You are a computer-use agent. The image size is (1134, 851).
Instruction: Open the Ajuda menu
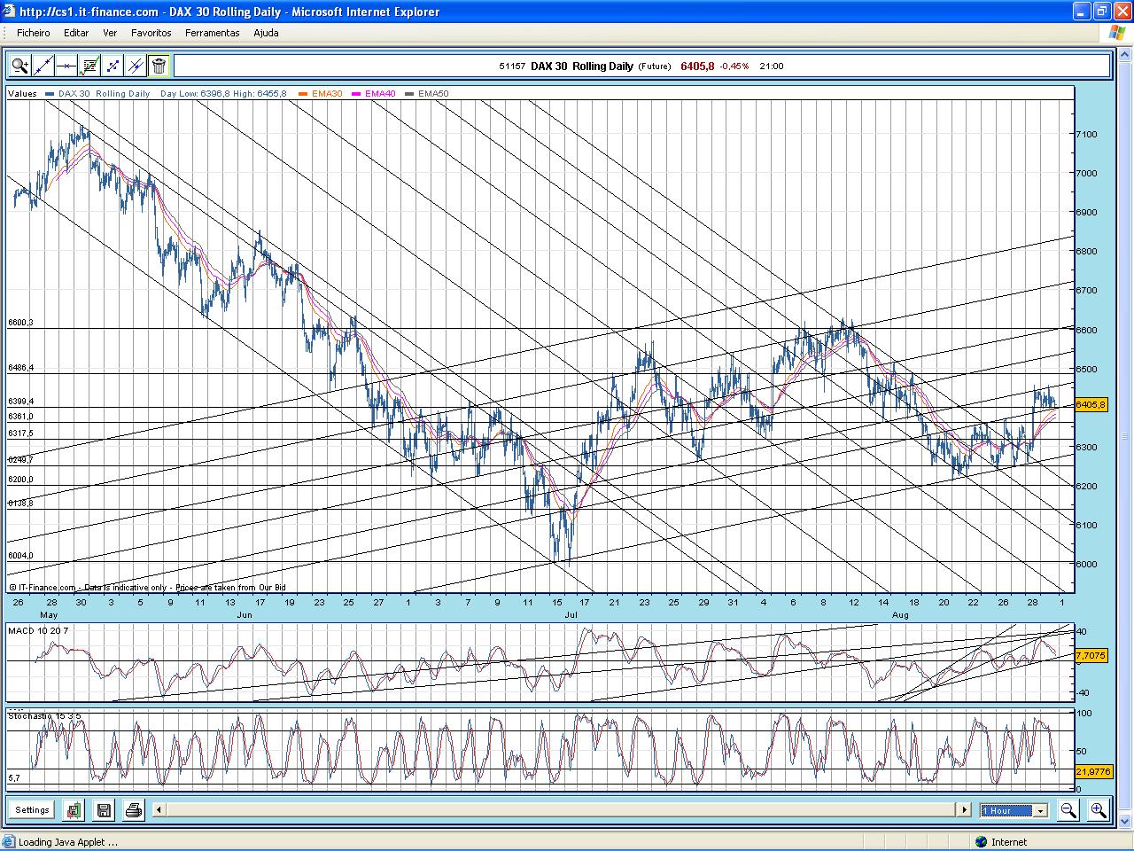(266, 33)
